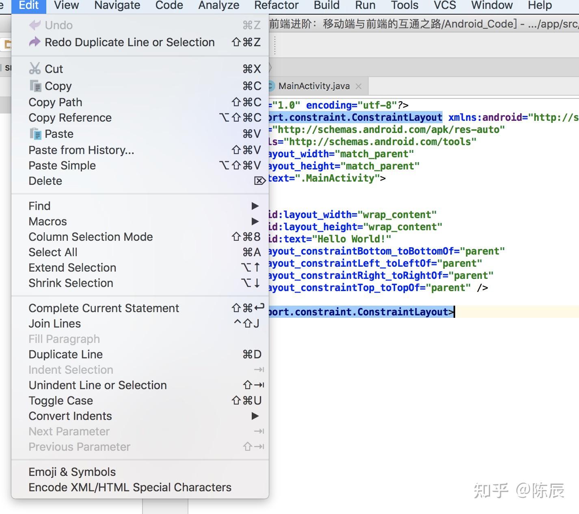
Task: Choose Duplicate Line
Action: point(140,354)
